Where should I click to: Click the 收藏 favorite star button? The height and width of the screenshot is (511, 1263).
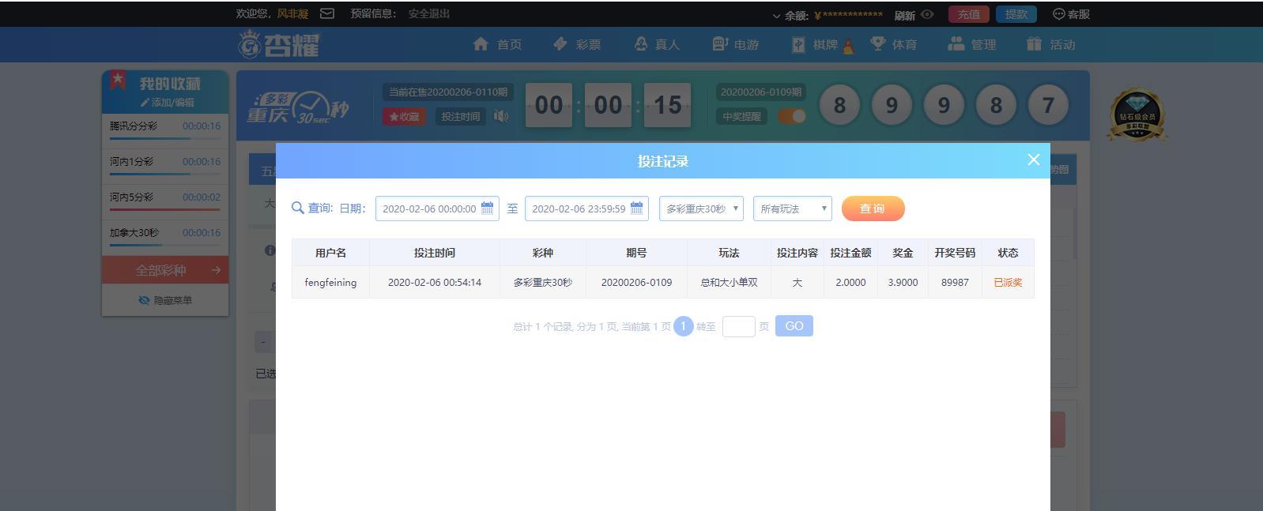405,116
